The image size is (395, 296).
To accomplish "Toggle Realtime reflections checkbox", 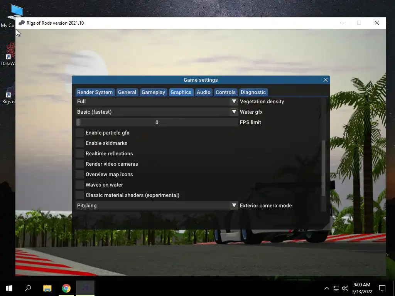I will [x=80, y=153].
